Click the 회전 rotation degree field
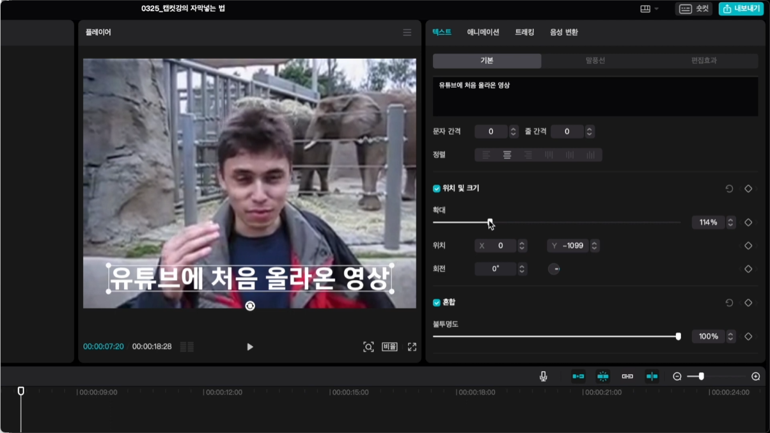This screenshot has height=433, width=770. (x=496, y=269)
